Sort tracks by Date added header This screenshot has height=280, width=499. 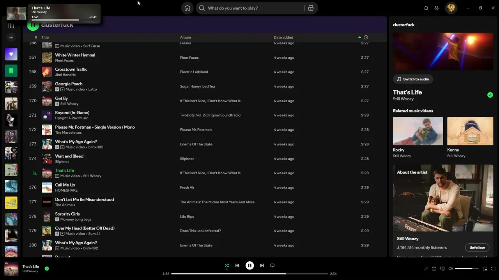pos(283,37)
